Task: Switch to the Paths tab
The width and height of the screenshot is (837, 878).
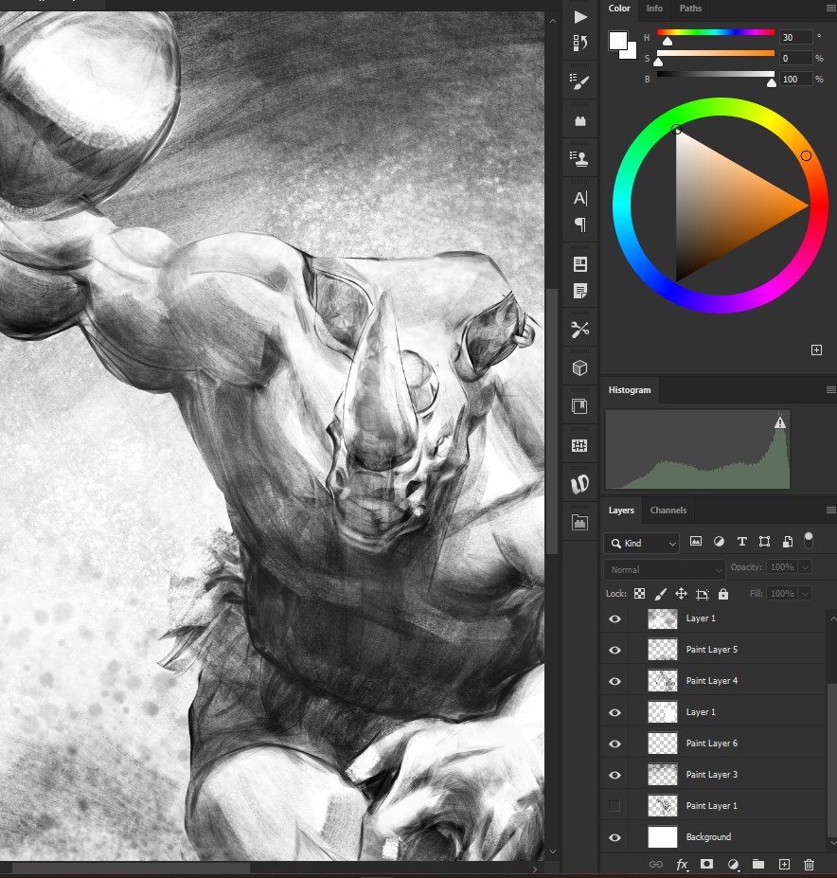Action: [x=690, y=9]
